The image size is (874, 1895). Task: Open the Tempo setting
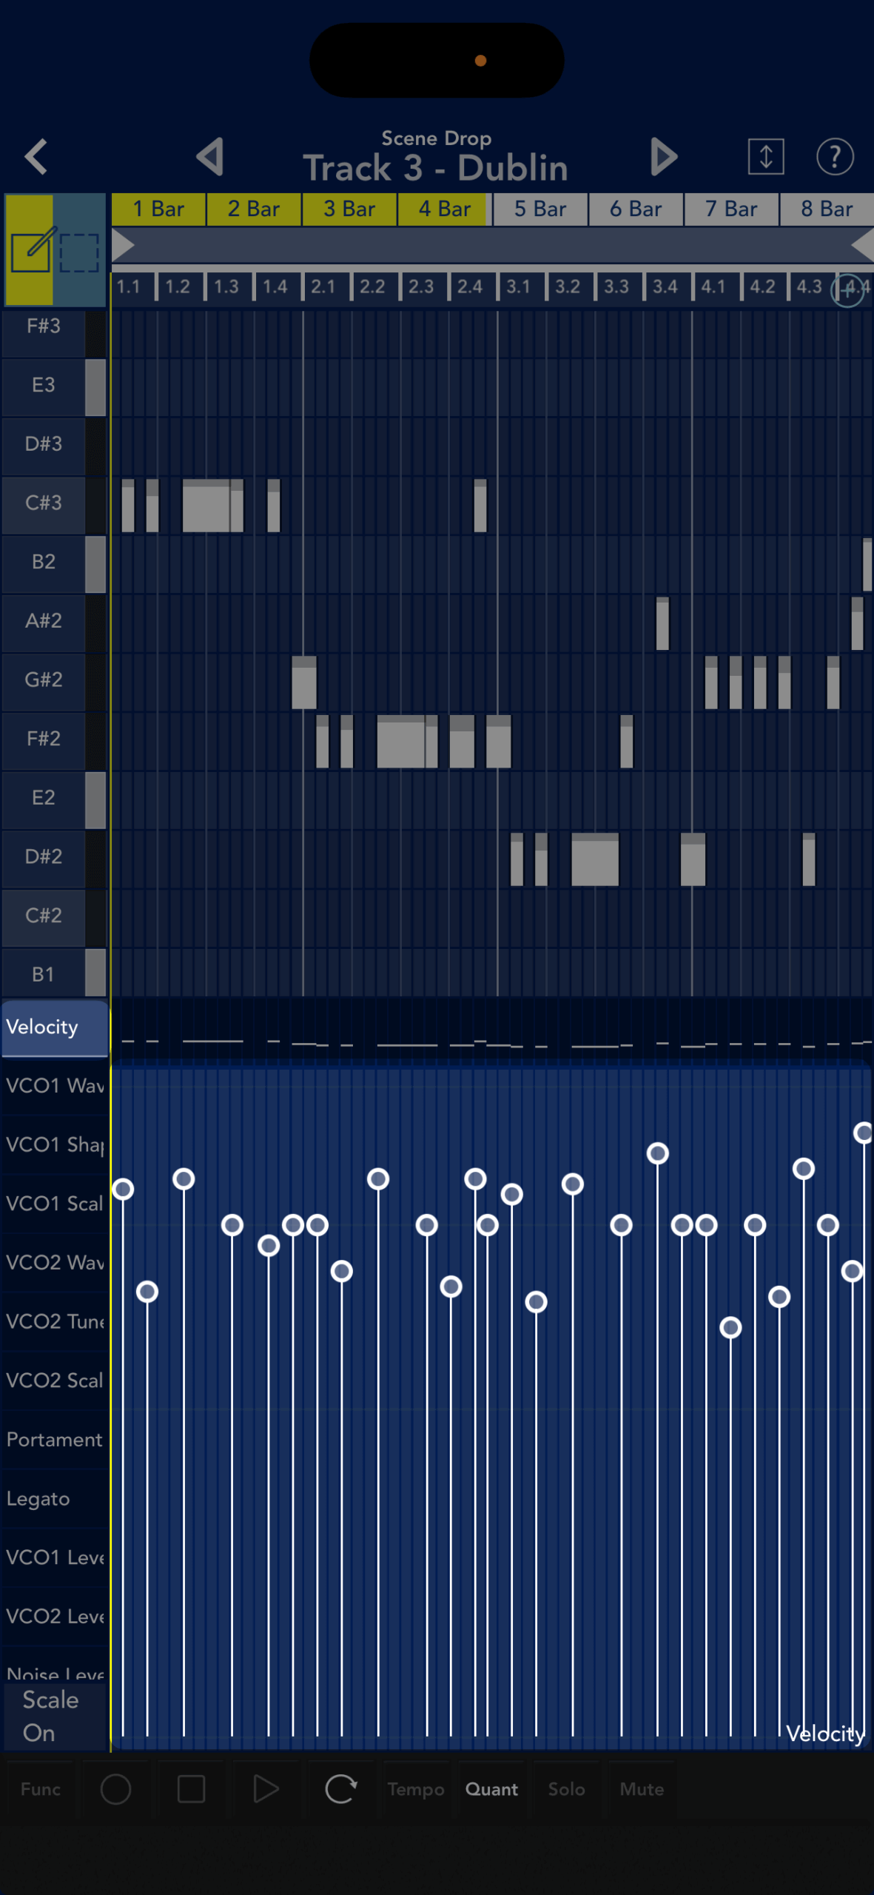pyautogui.click(x=416, y=1789)
